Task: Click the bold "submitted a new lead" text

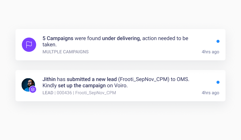Action: pos(92,79)
